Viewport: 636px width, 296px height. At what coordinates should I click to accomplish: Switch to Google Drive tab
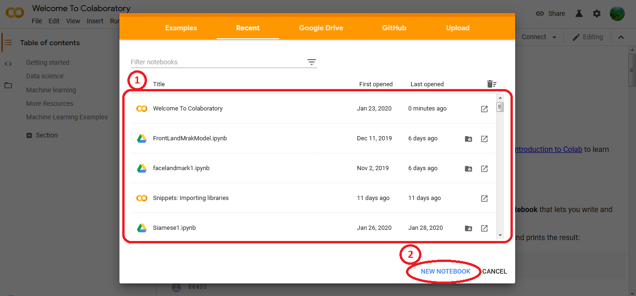pos(321,28)
